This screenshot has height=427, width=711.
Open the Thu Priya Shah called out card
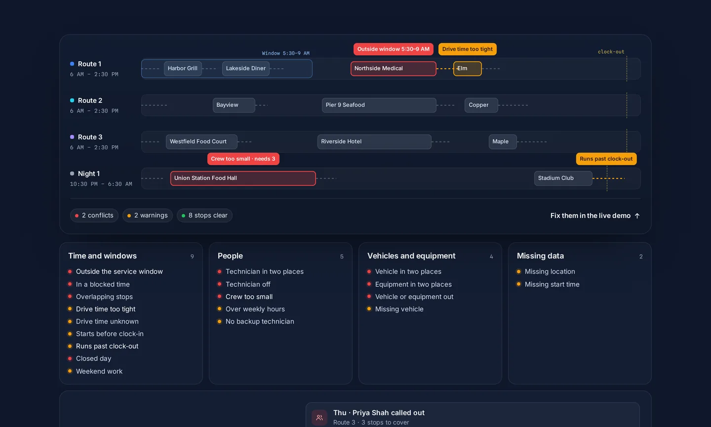coord(473,415)
